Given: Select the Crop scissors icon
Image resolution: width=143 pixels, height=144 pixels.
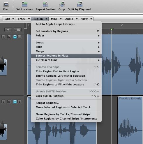Looking at the screenshot, I should click(62, 4).
